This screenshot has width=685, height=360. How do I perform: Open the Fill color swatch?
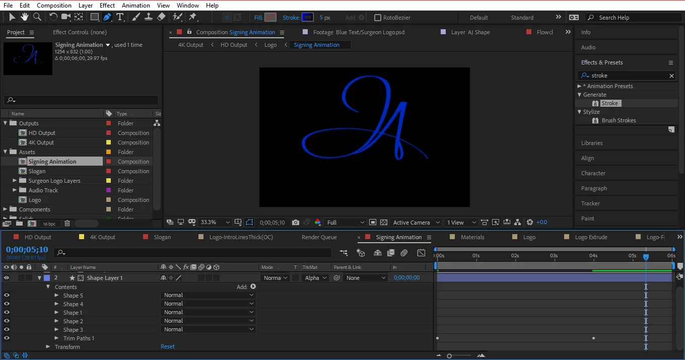point(270,18)
